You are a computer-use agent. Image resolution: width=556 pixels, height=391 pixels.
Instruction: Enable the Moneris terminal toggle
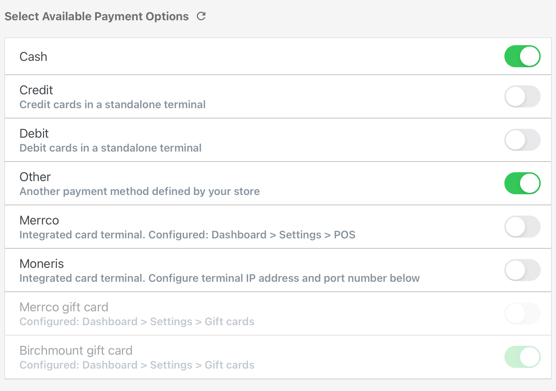(x=522, y=270)
